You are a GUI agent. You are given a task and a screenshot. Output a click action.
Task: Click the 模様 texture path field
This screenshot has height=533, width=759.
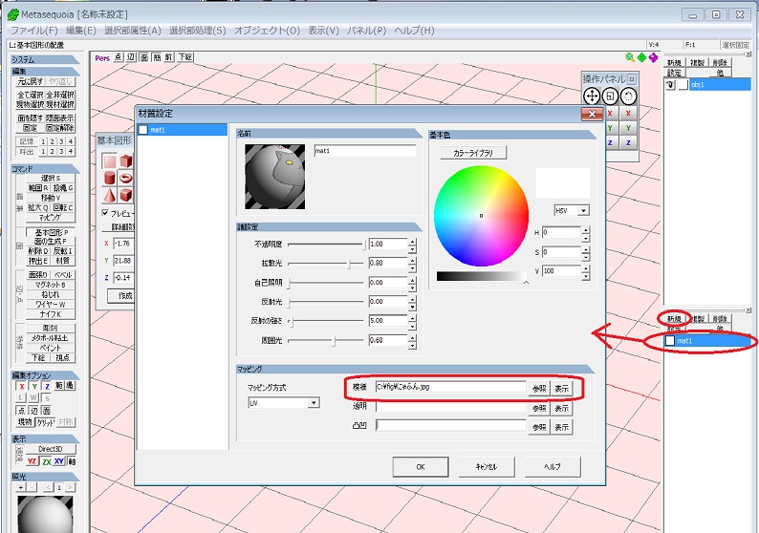point(449,388)
